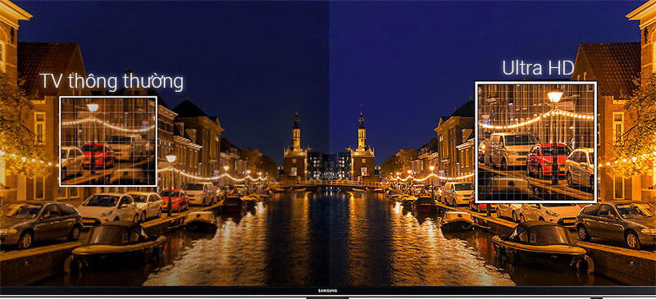Screen dimensions: 656x299
Task: Click the Samsung logo on the TV bezel
Action: coord(328,291)
